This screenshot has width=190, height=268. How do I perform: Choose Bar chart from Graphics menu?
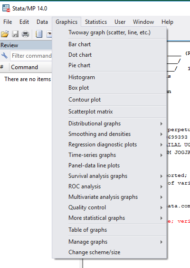(109, 44)
